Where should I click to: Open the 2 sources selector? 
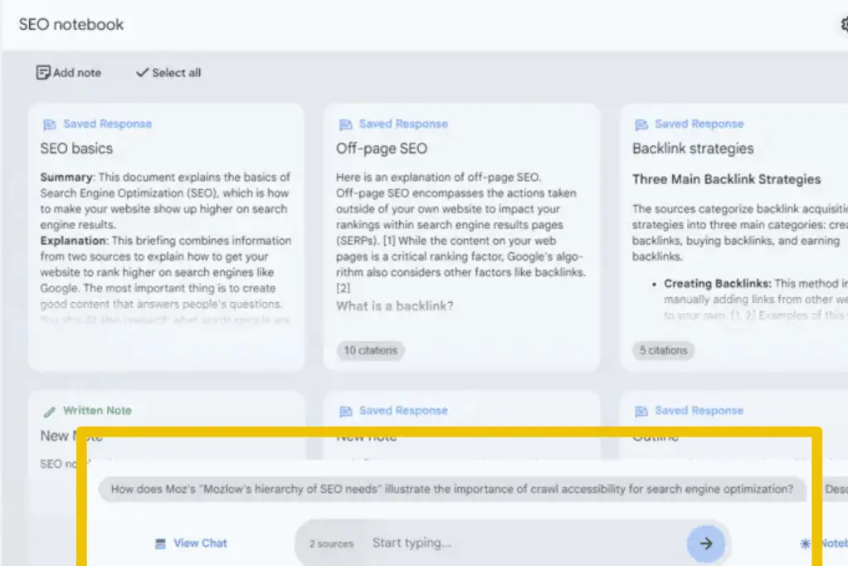coord(331,544)
